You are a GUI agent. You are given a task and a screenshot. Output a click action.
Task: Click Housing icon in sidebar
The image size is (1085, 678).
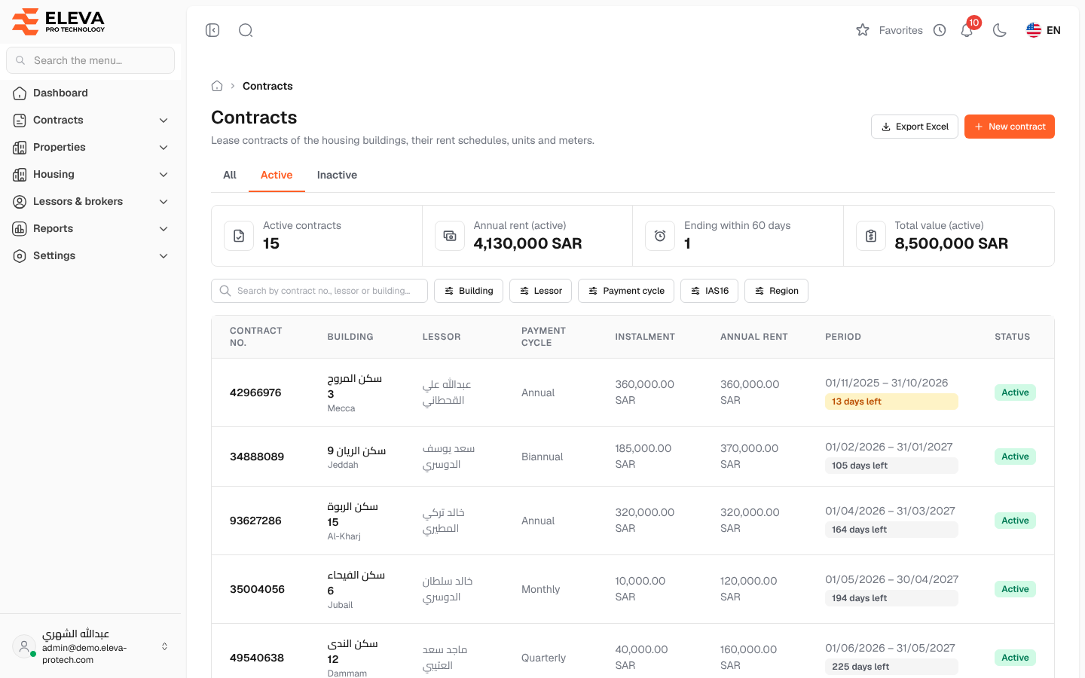coord(20,175)
